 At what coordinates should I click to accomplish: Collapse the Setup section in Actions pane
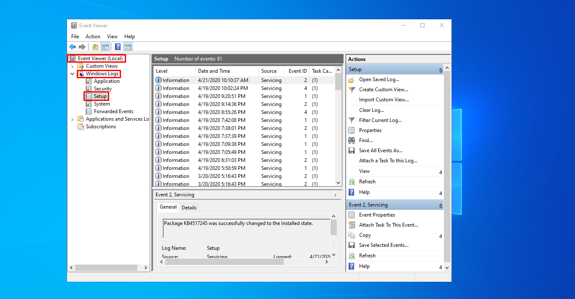[441, 70]
